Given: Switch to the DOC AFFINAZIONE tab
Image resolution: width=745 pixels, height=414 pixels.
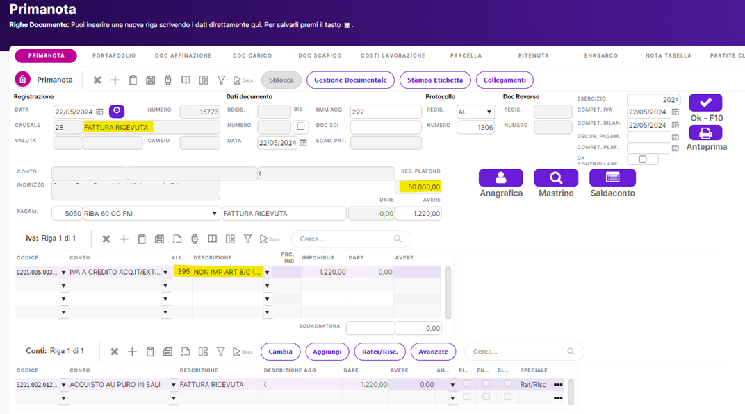Looking at the screenshot, I should pyautogui.click(x=183, y=55).
